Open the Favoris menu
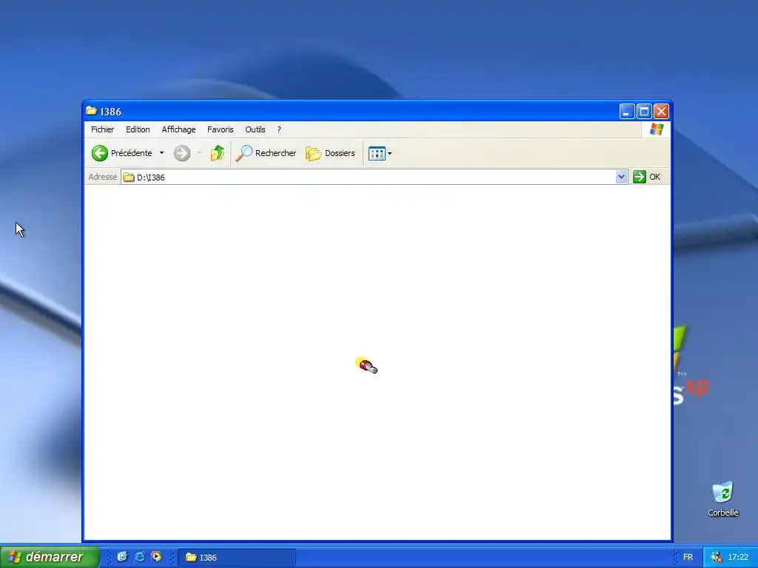Viewport: 758px width, 568px height. click(x=221, y=129)
